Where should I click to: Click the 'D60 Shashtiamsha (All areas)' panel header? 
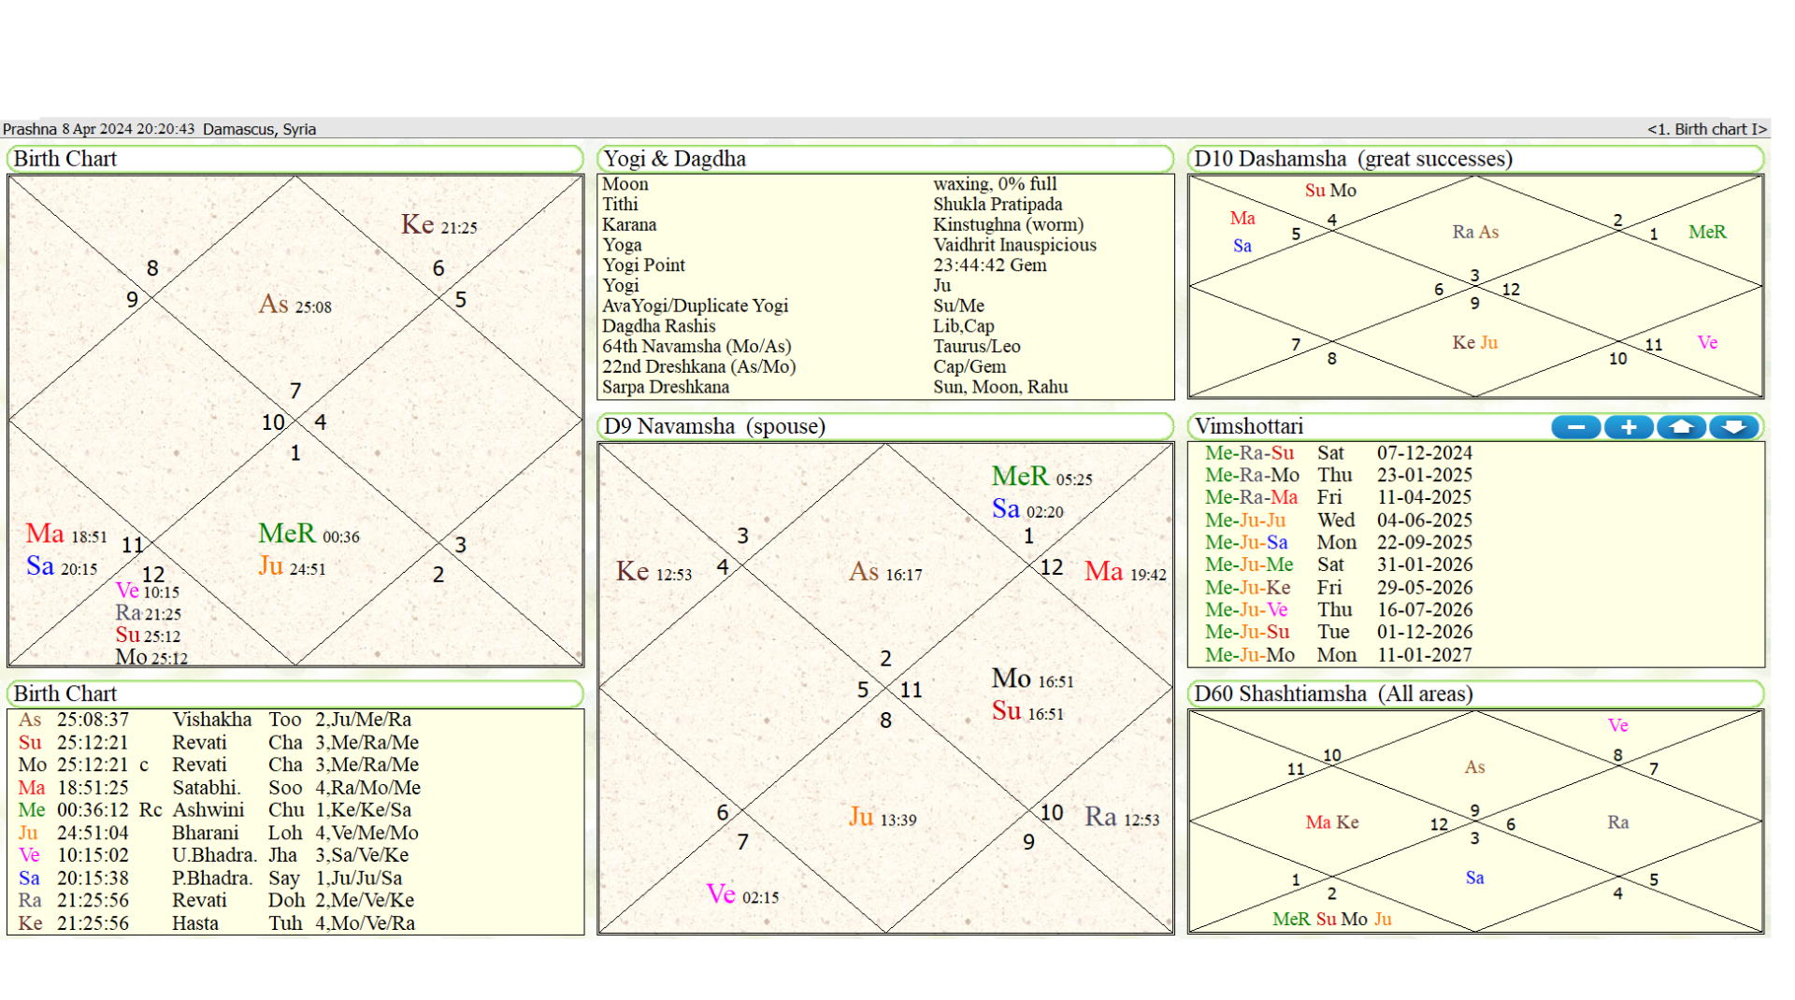click(x=1330, y=694)
